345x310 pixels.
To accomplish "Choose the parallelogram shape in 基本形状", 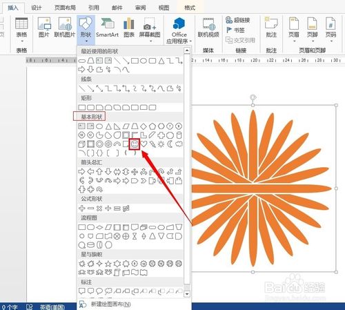I will (126, 126).
